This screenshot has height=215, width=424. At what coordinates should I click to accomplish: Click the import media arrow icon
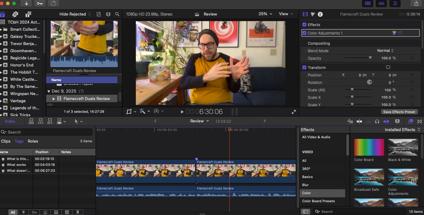(x=26, y=3)
